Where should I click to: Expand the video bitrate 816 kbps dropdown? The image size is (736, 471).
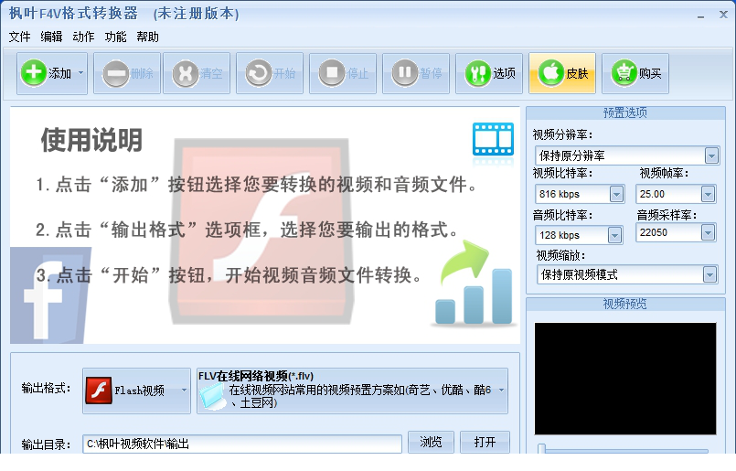(616, 194)
